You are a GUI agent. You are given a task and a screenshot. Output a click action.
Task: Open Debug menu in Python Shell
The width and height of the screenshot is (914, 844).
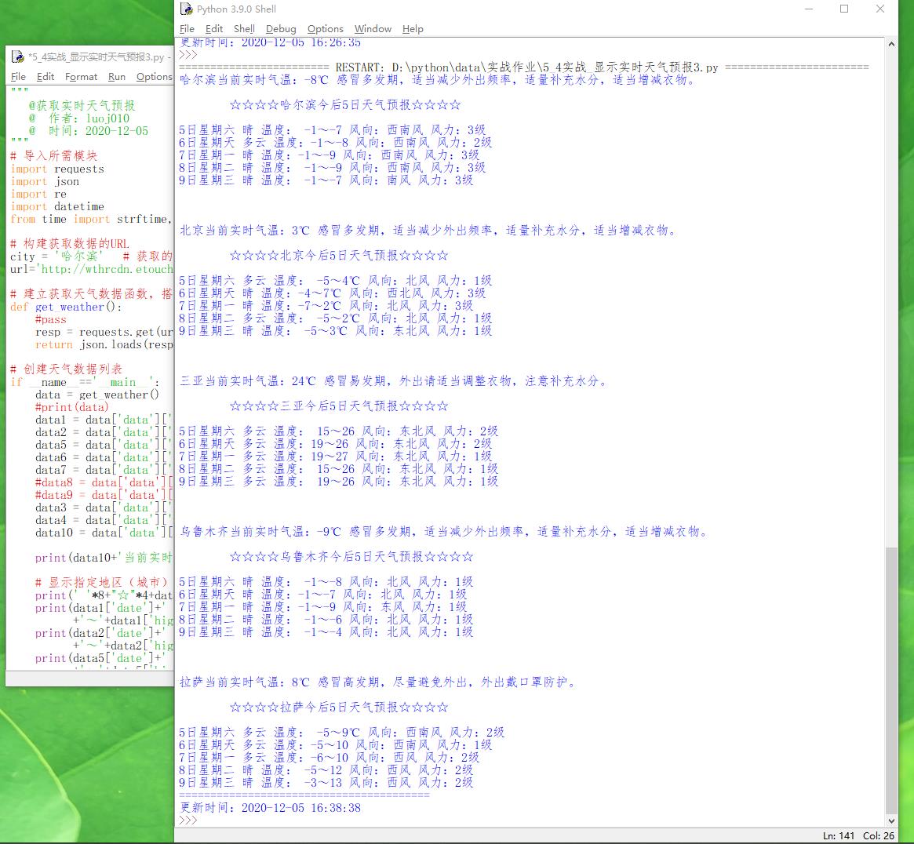281,28
